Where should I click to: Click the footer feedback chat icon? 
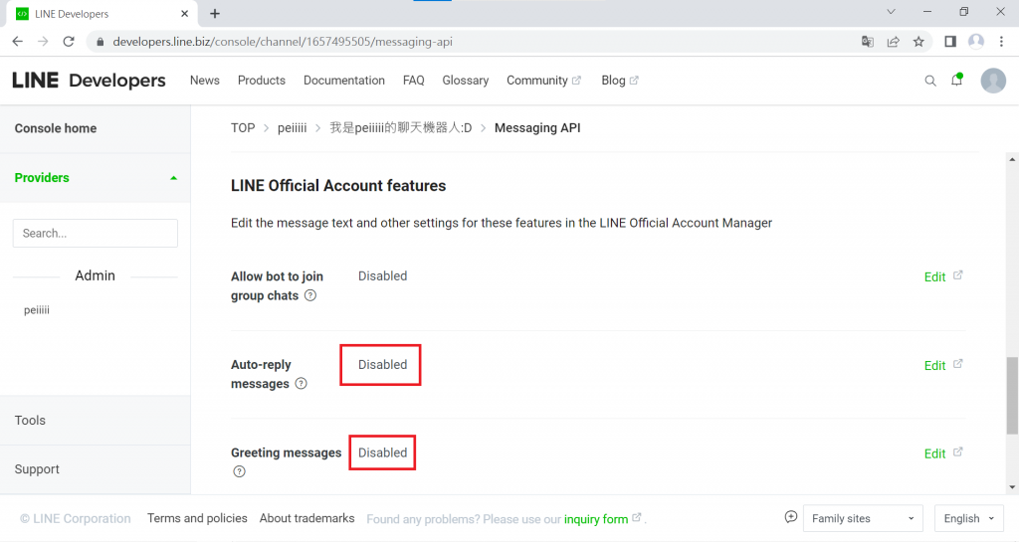pos(790,517)
